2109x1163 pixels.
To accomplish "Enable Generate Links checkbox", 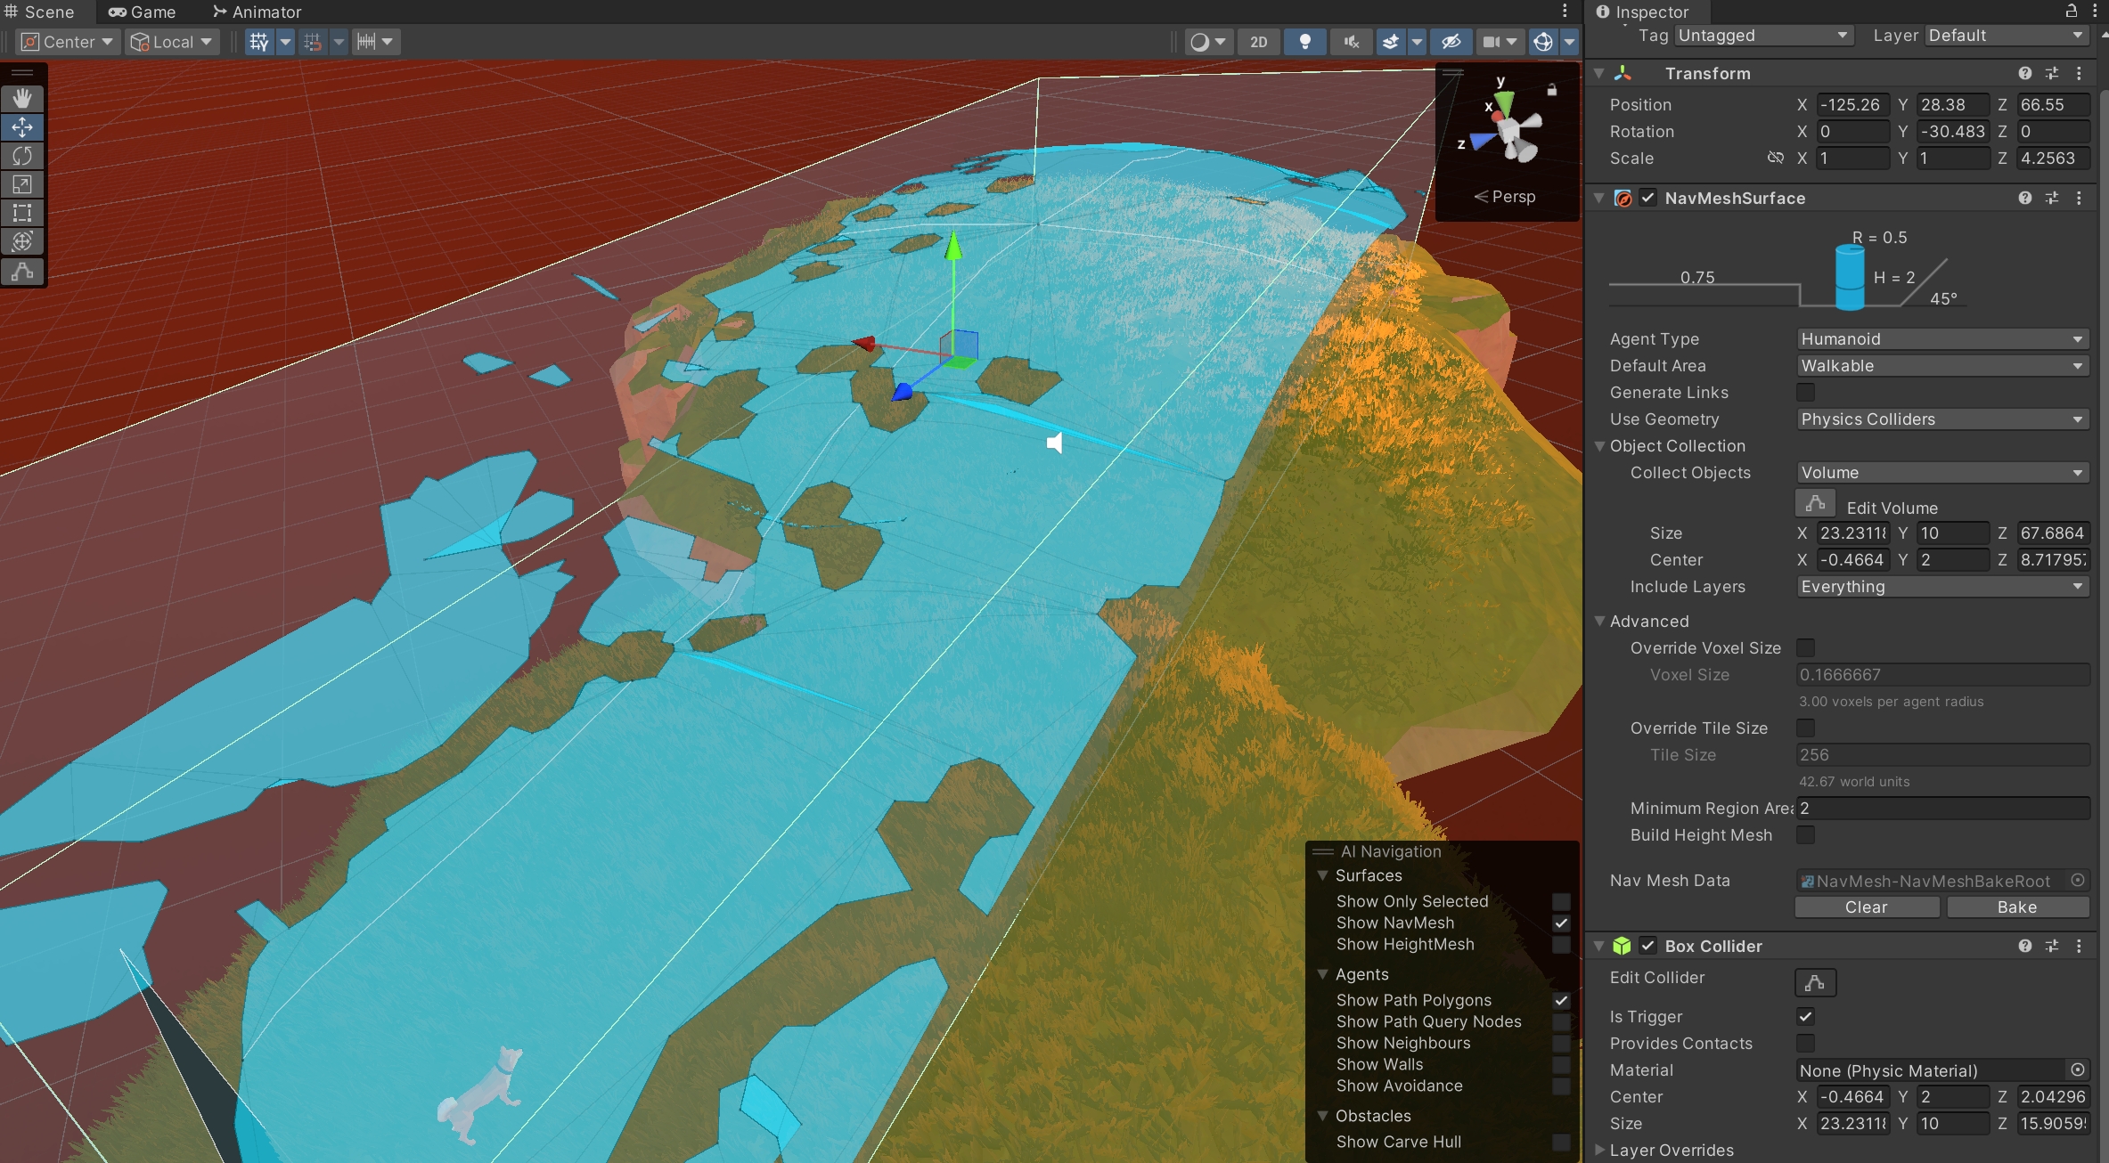I will pyautogui.click(x=1805, y=393).
